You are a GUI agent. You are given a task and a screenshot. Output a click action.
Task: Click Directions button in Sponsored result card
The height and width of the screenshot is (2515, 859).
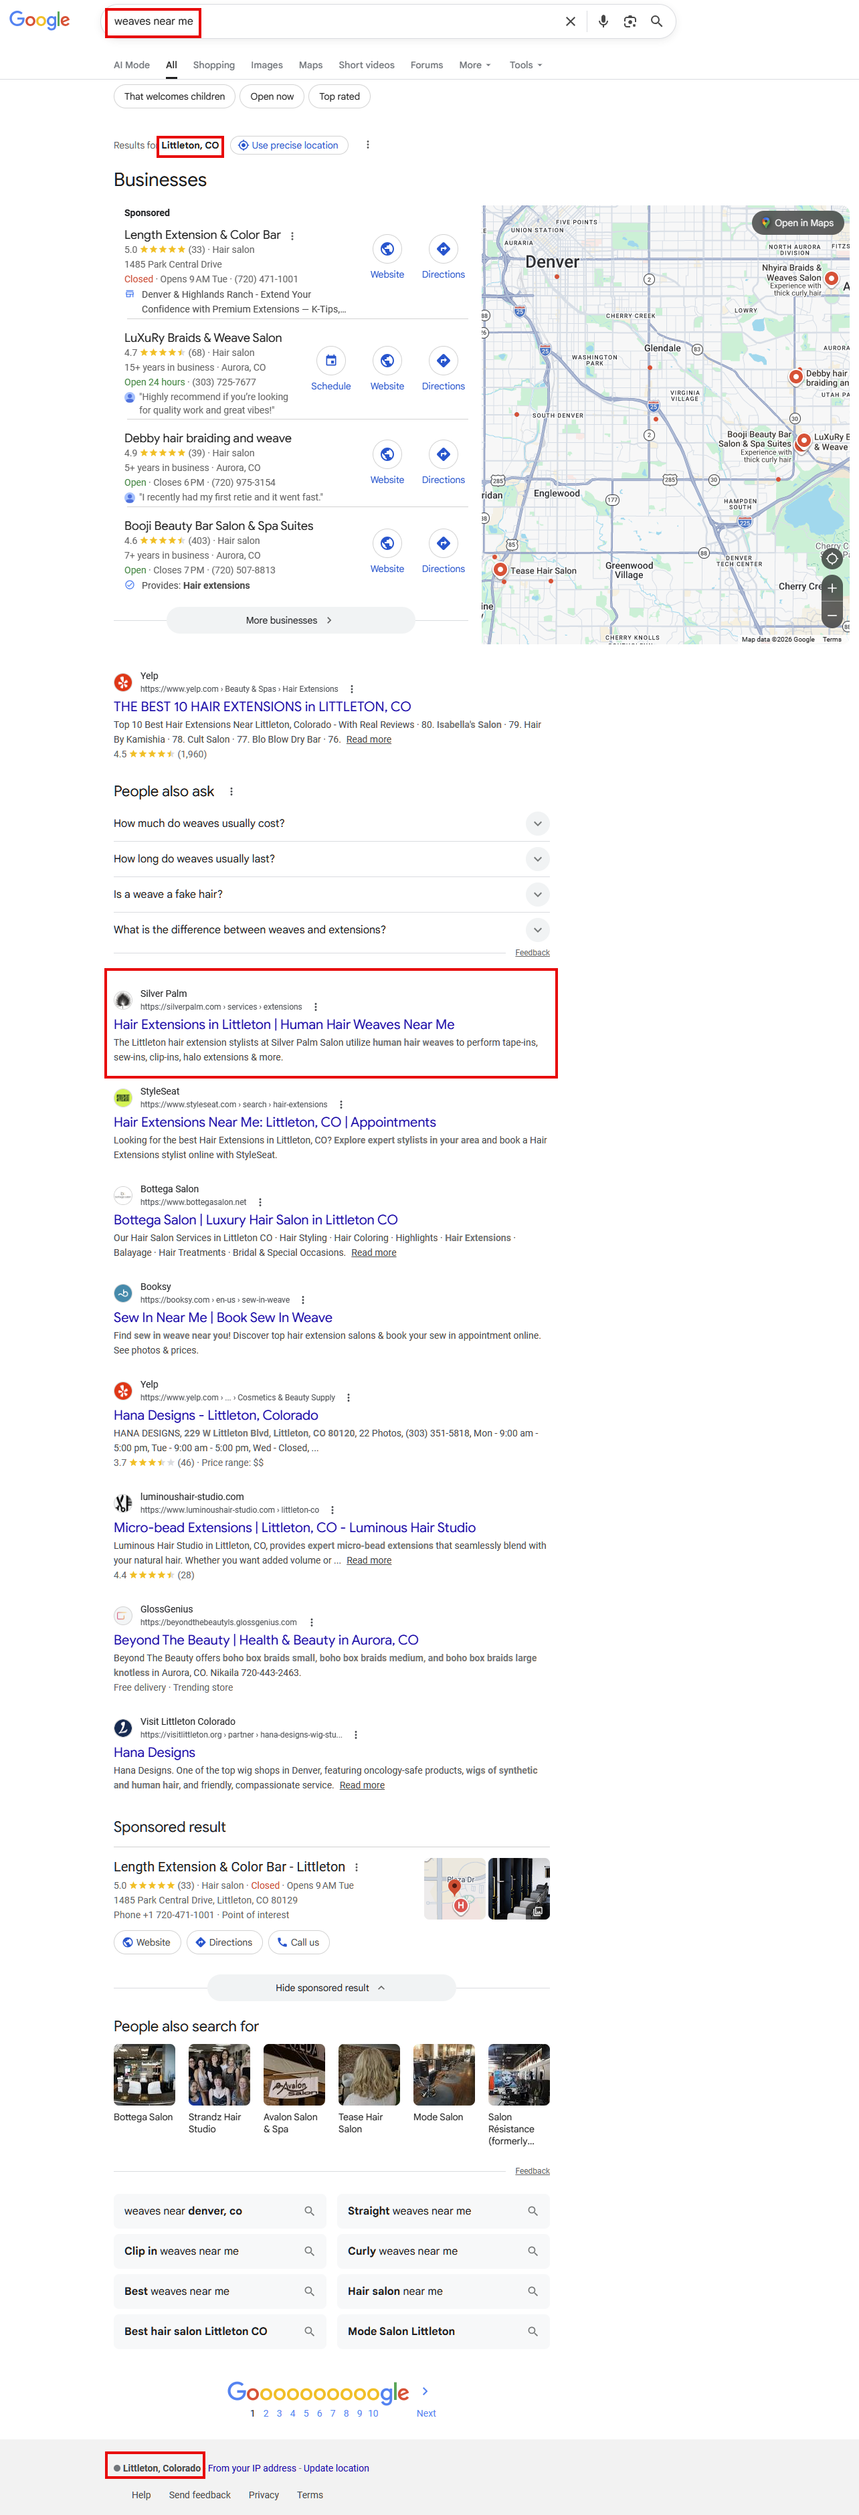225,1942
